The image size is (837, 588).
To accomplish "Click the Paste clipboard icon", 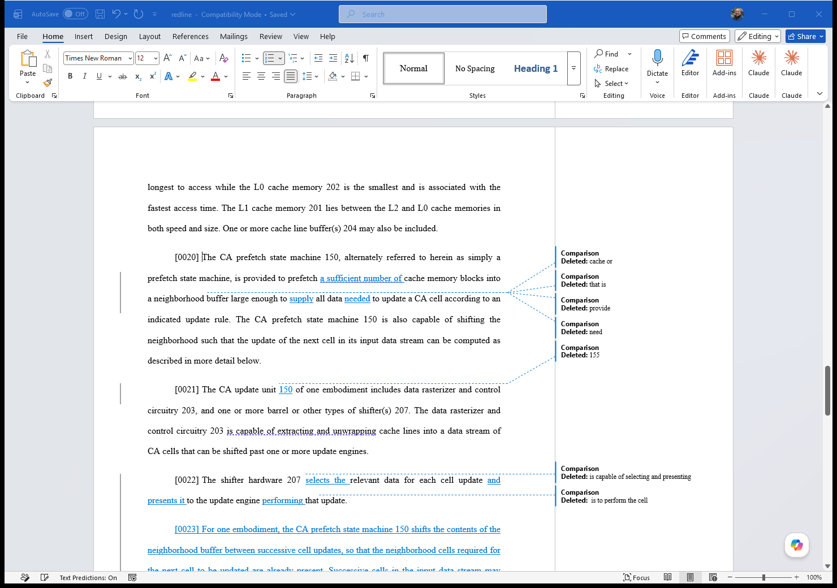I will point(28,58).
